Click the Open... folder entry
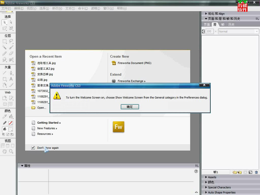The width and height of the screenshot is (260, 195). [x=42, y=108]
